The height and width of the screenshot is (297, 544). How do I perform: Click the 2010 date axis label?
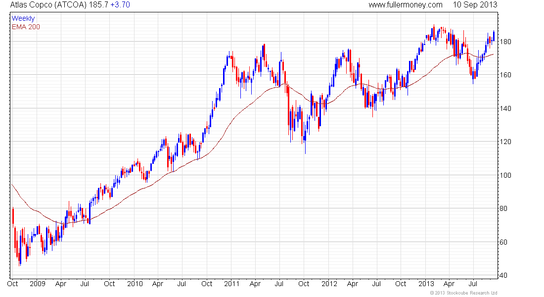pos(135,284)
